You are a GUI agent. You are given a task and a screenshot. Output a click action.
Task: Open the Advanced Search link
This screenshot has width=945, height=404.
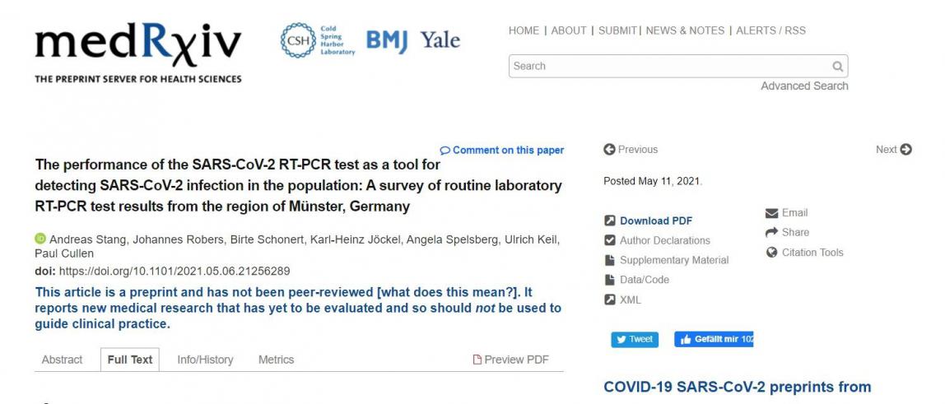tap(804, 86)
